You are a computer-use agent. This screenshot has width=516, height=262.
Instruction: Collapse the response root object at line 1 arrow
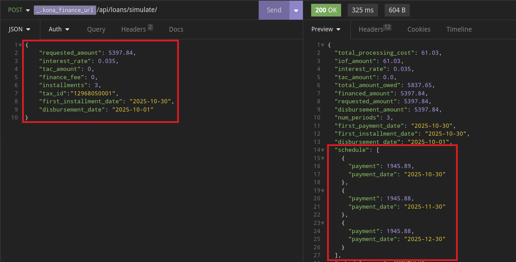pyautogui.click(x=322, y=45)
